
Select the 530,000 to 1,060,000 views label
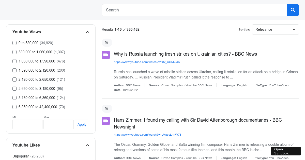(x=35, y=52)
